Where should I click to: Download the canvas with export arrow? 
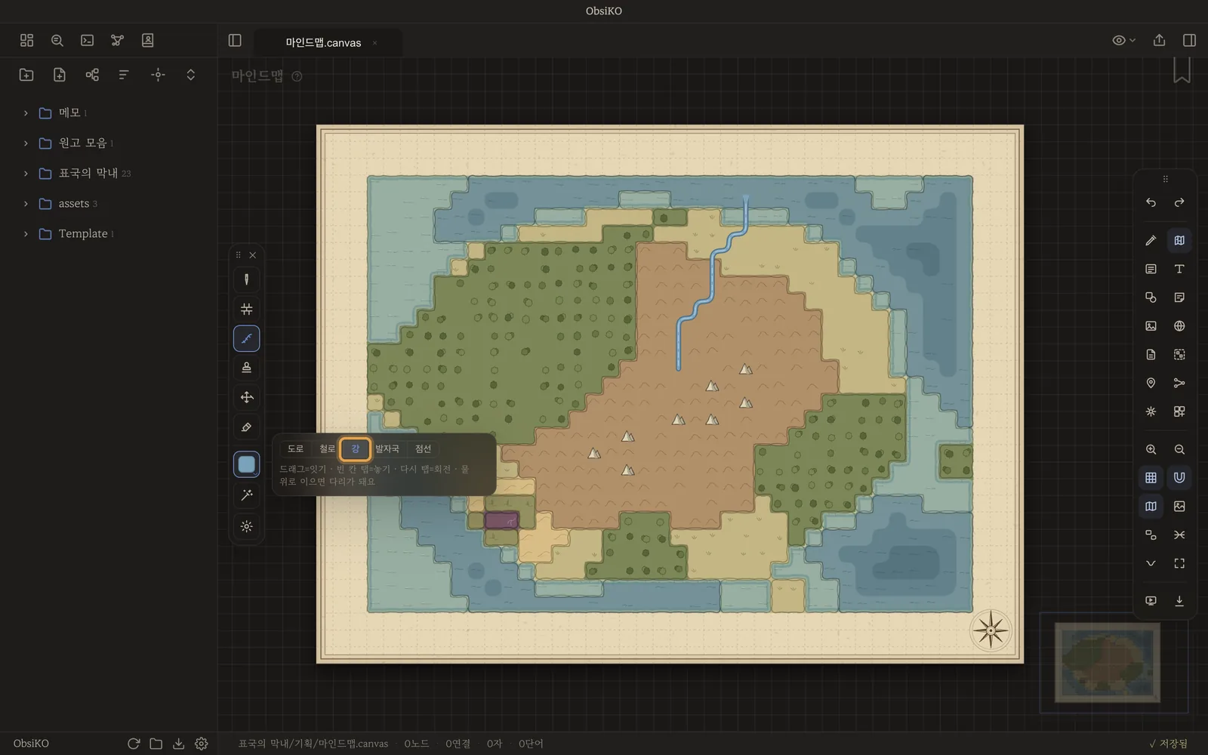coord(1179,601)
